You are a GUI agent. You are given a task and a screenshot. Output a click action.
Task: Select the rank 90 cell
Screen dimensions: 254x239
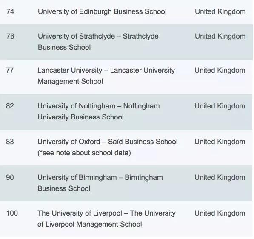tap(10, 177)
